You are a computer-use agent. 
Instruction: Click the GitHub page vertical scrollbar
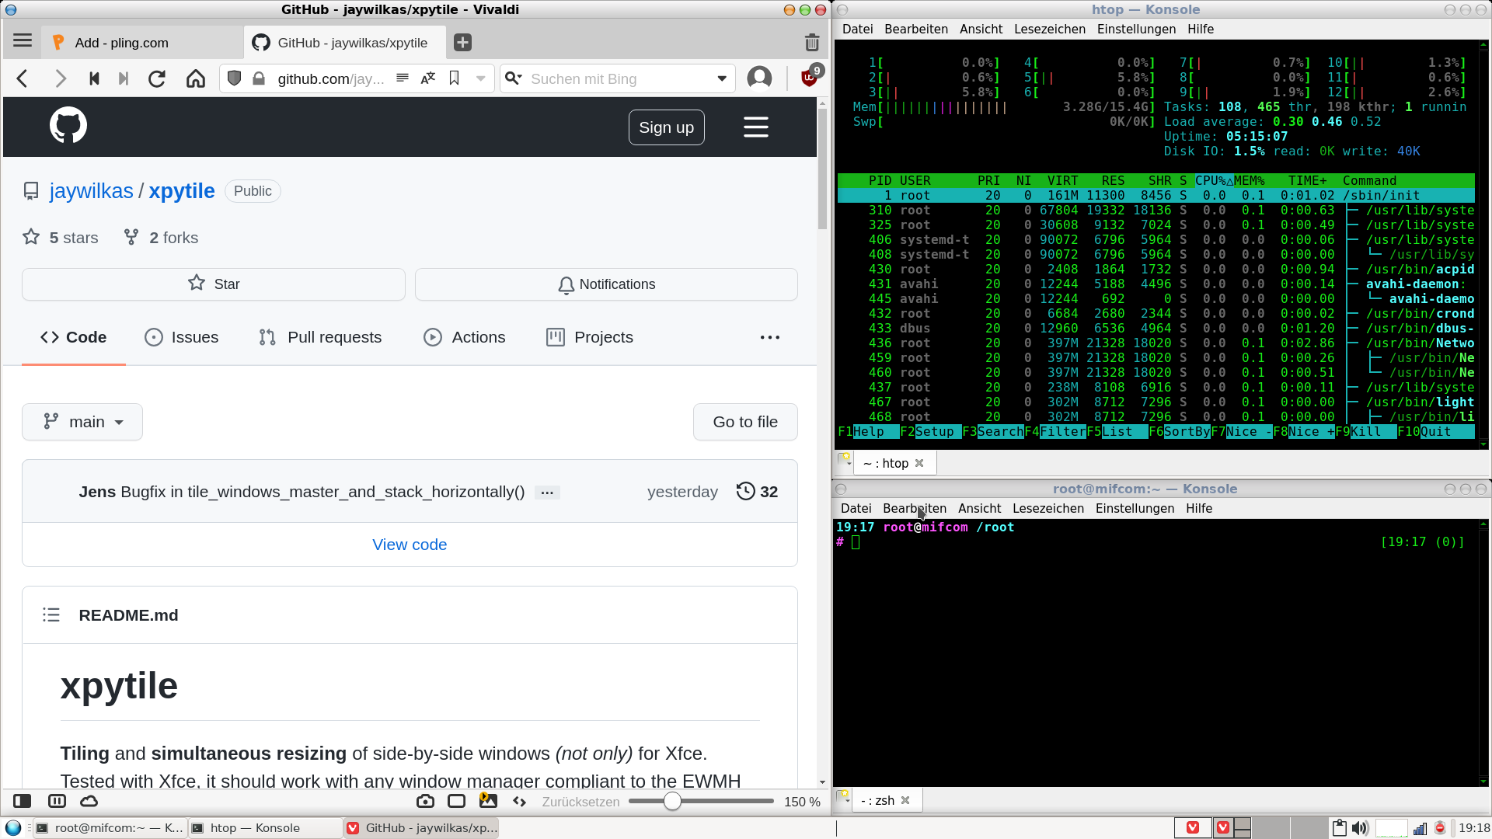[822, 169]
